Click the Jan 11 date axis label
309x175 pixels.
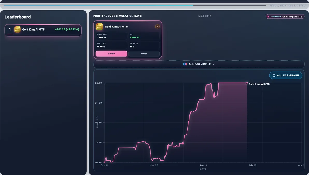(x=203, y=165)
